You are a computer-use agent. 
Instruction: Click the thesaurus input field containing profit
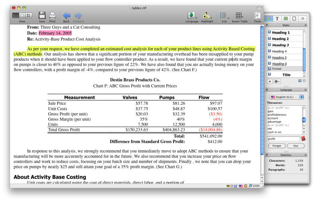(283, 139)
